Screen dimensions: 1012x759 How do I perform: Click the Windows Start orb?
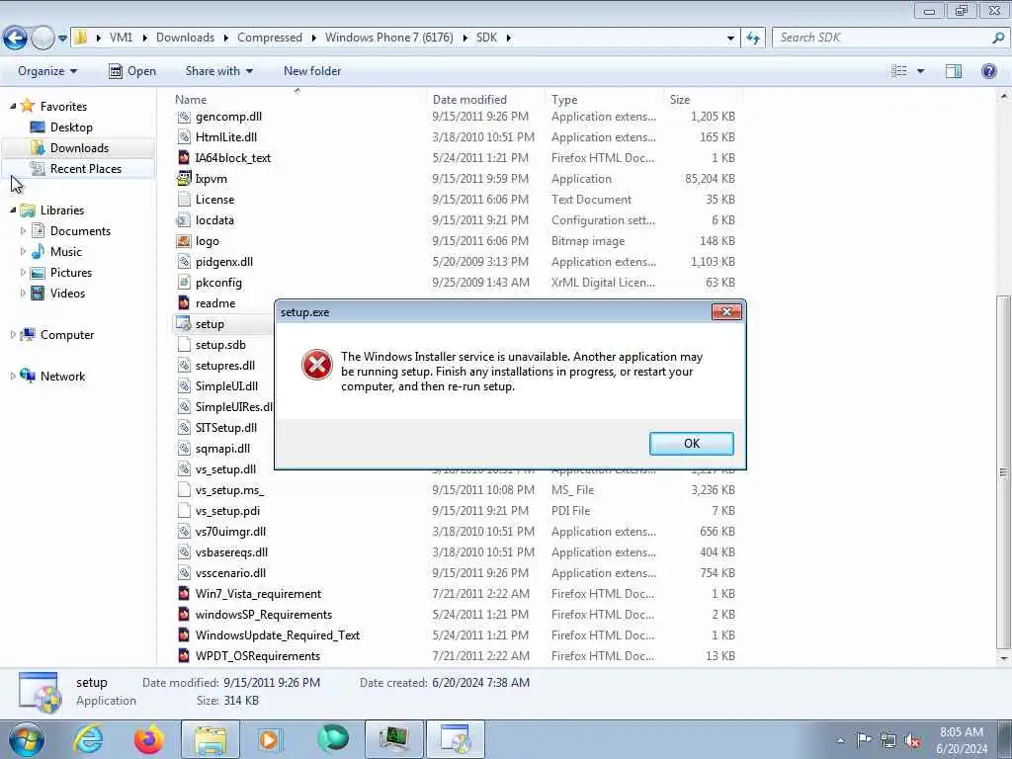27,739
